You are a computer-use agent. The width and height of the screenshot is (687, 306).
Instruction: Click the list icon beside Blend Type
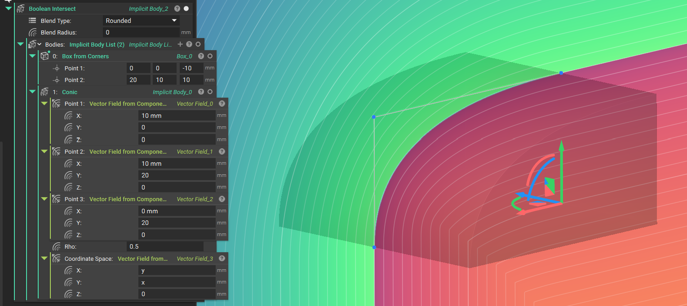pos(31,20)
